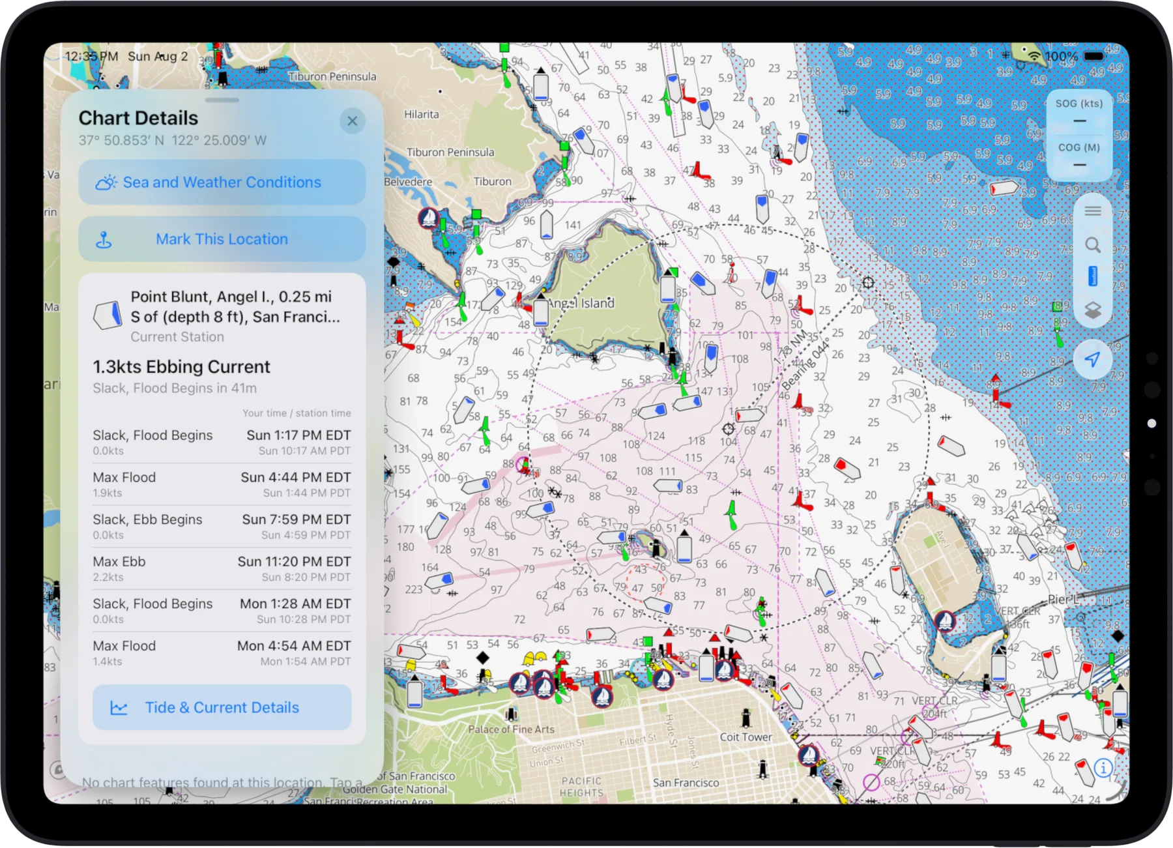
Task: Tap the Palace of Fine Arts label
Action: tap(511, 730)
